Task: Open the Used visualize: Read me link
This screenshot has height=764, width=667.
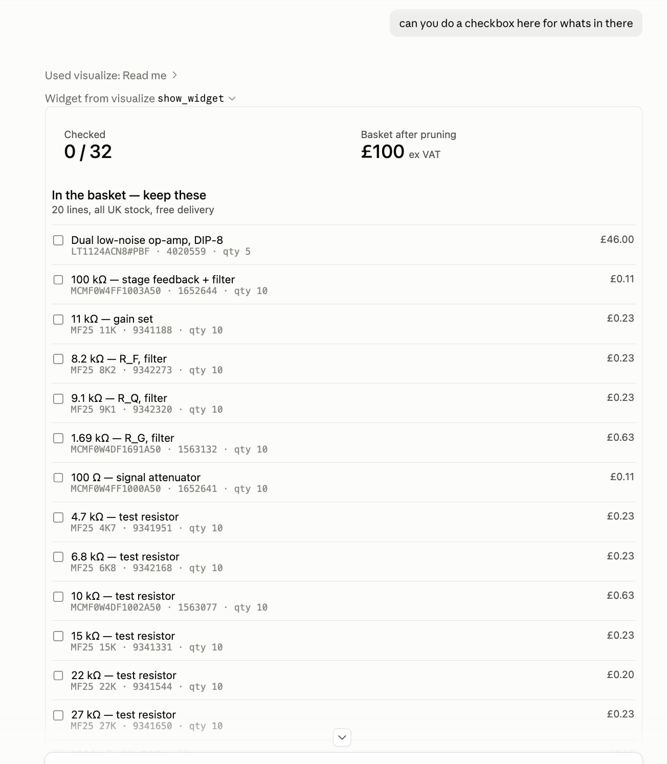Action: click(106, 76)
